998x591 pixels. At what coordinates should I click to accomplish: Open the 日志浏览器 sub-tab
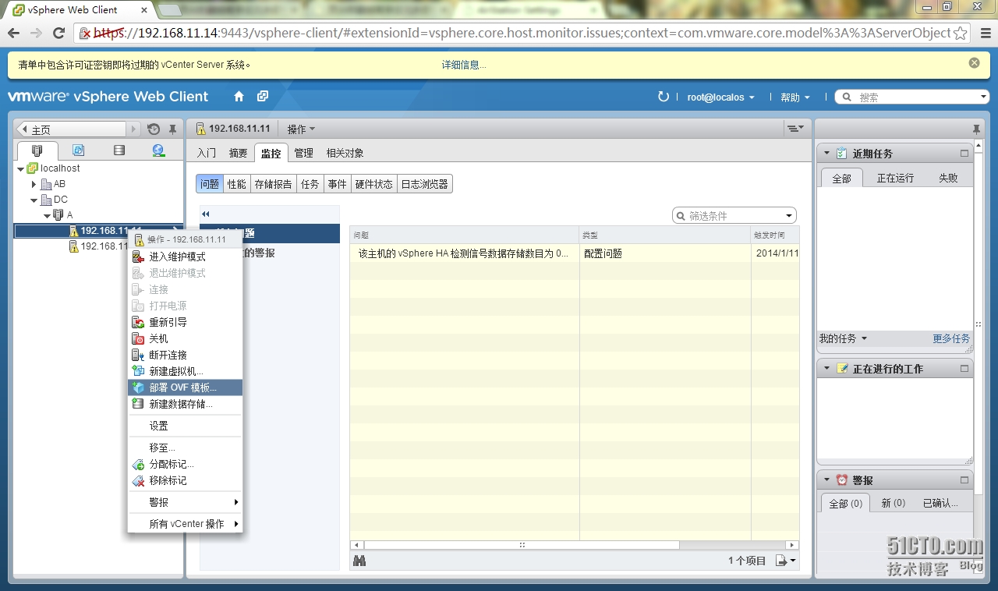click(425, 184)
